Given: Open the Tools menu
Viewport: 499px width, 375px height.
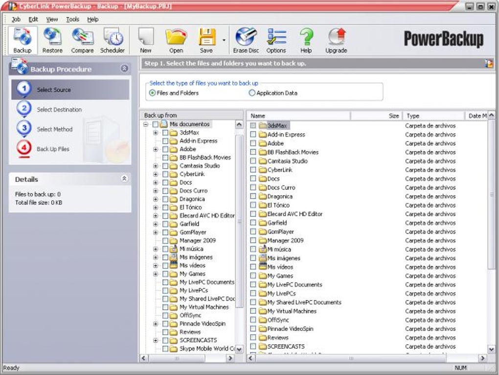Looking at the screenshot, I should coord(72,20).
